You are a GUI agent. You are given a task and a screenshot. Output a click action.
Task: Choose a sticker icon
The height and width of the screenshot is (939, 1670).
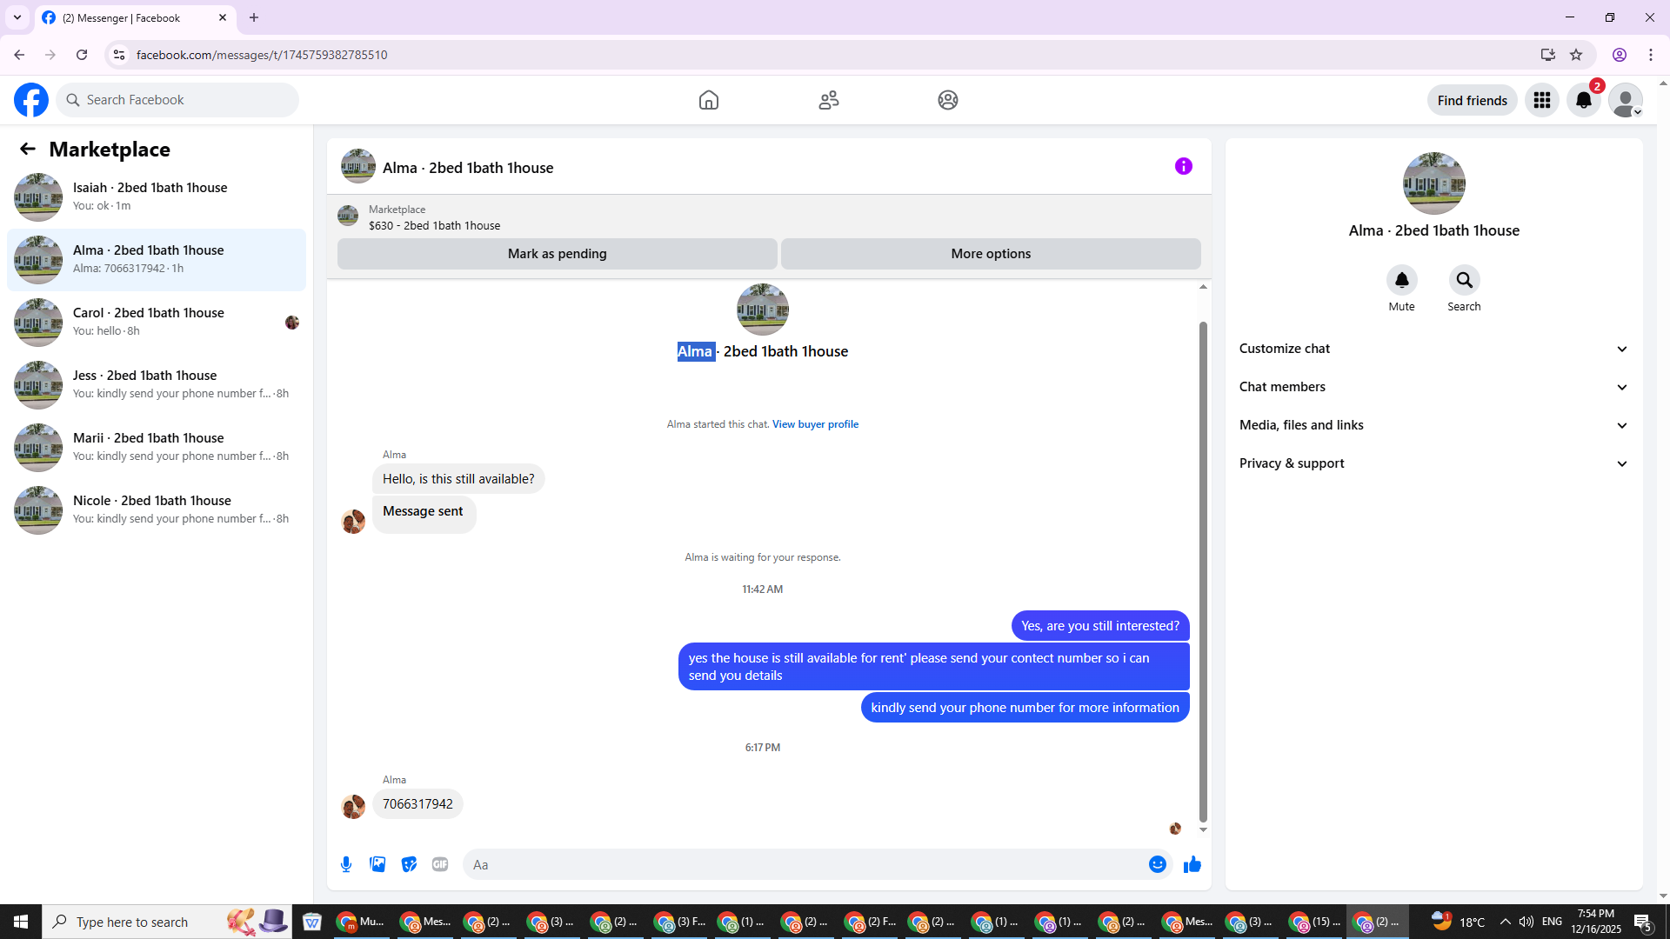[409, 864]
